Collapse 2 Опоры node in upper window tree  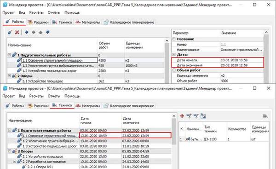pos(9,76)
